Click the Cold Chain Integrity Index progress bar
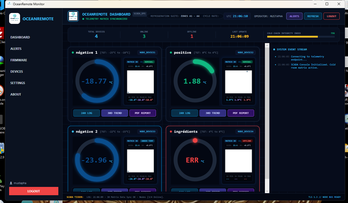Screen dimensions: 348x203 pos(301,37)
